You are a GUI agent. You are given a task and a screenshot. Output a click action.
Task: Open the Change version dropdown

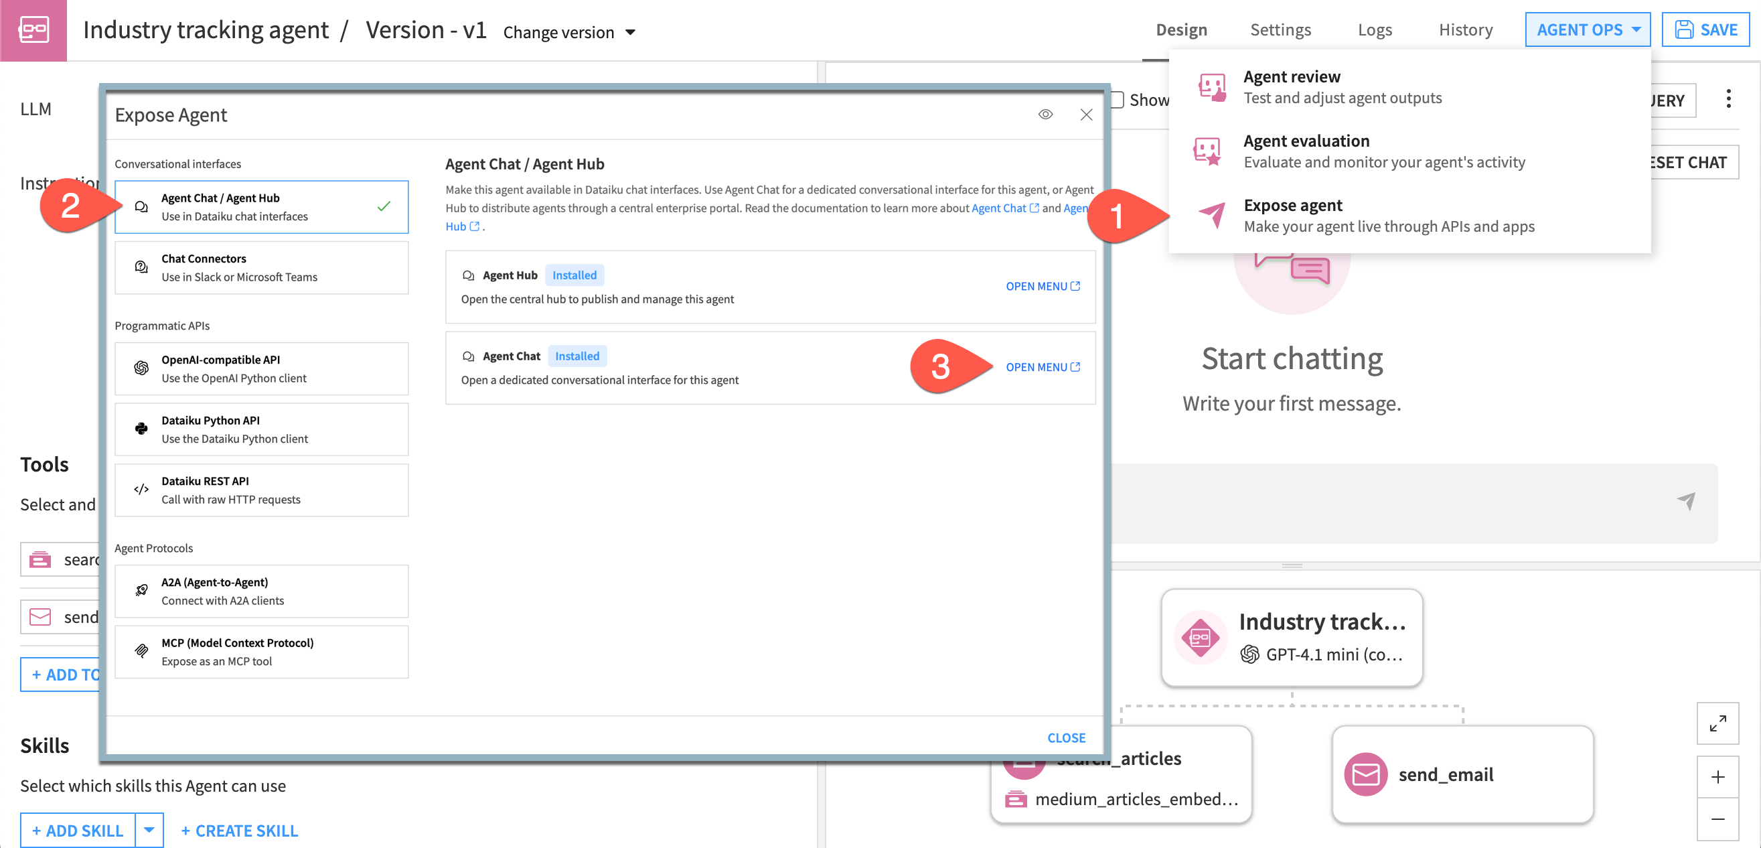(x=569, y=32)
